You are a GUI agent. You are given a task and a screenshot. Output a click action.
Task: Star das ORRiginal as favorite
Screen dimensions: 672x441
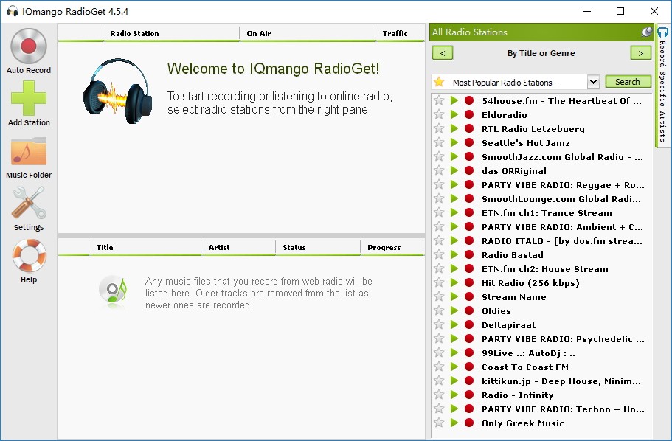point(439,171)
